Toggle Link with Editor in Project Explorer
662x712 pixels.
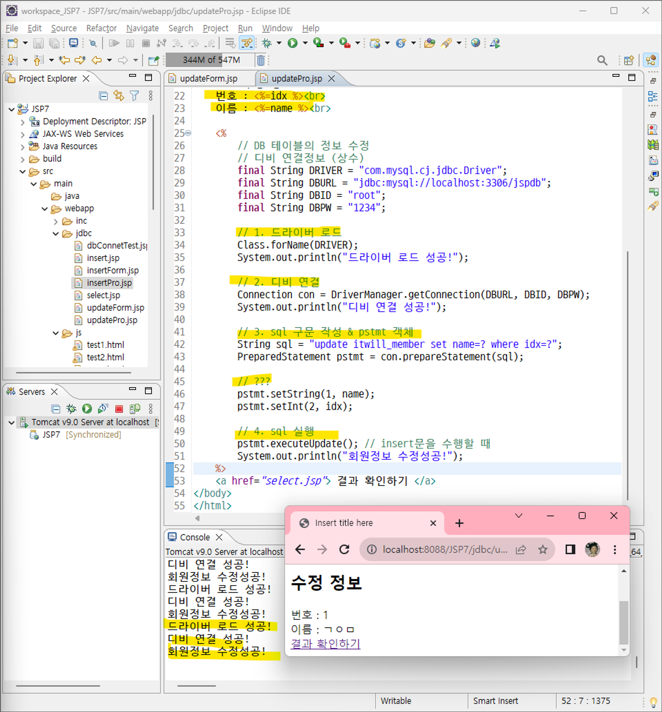point(119,96)
